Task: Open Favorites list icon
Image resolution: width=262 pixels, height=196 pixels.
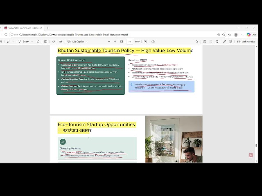Action: click(x=230, y=35)
